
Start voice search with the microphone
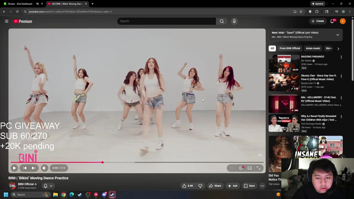coord(234,21)
